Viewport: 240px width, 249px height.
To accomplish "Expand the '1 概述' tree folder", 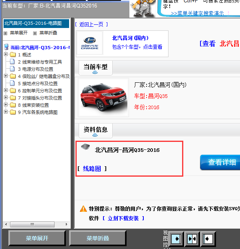I will click(x=6, y=54).
